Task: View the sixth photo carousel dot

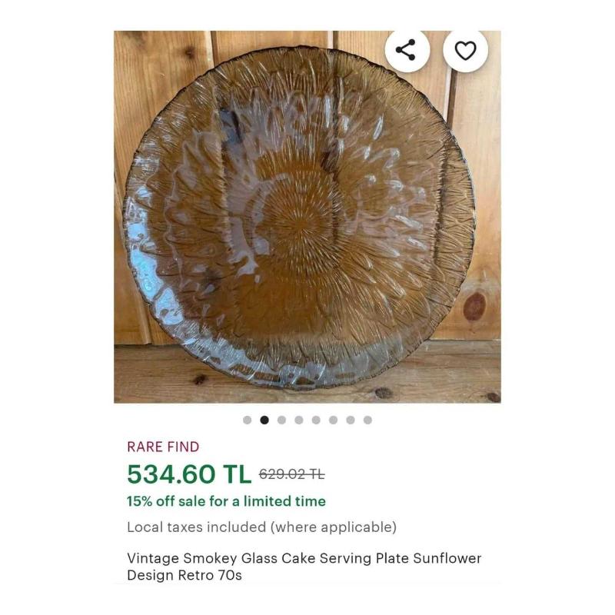Action: click(x=334, y=420)
